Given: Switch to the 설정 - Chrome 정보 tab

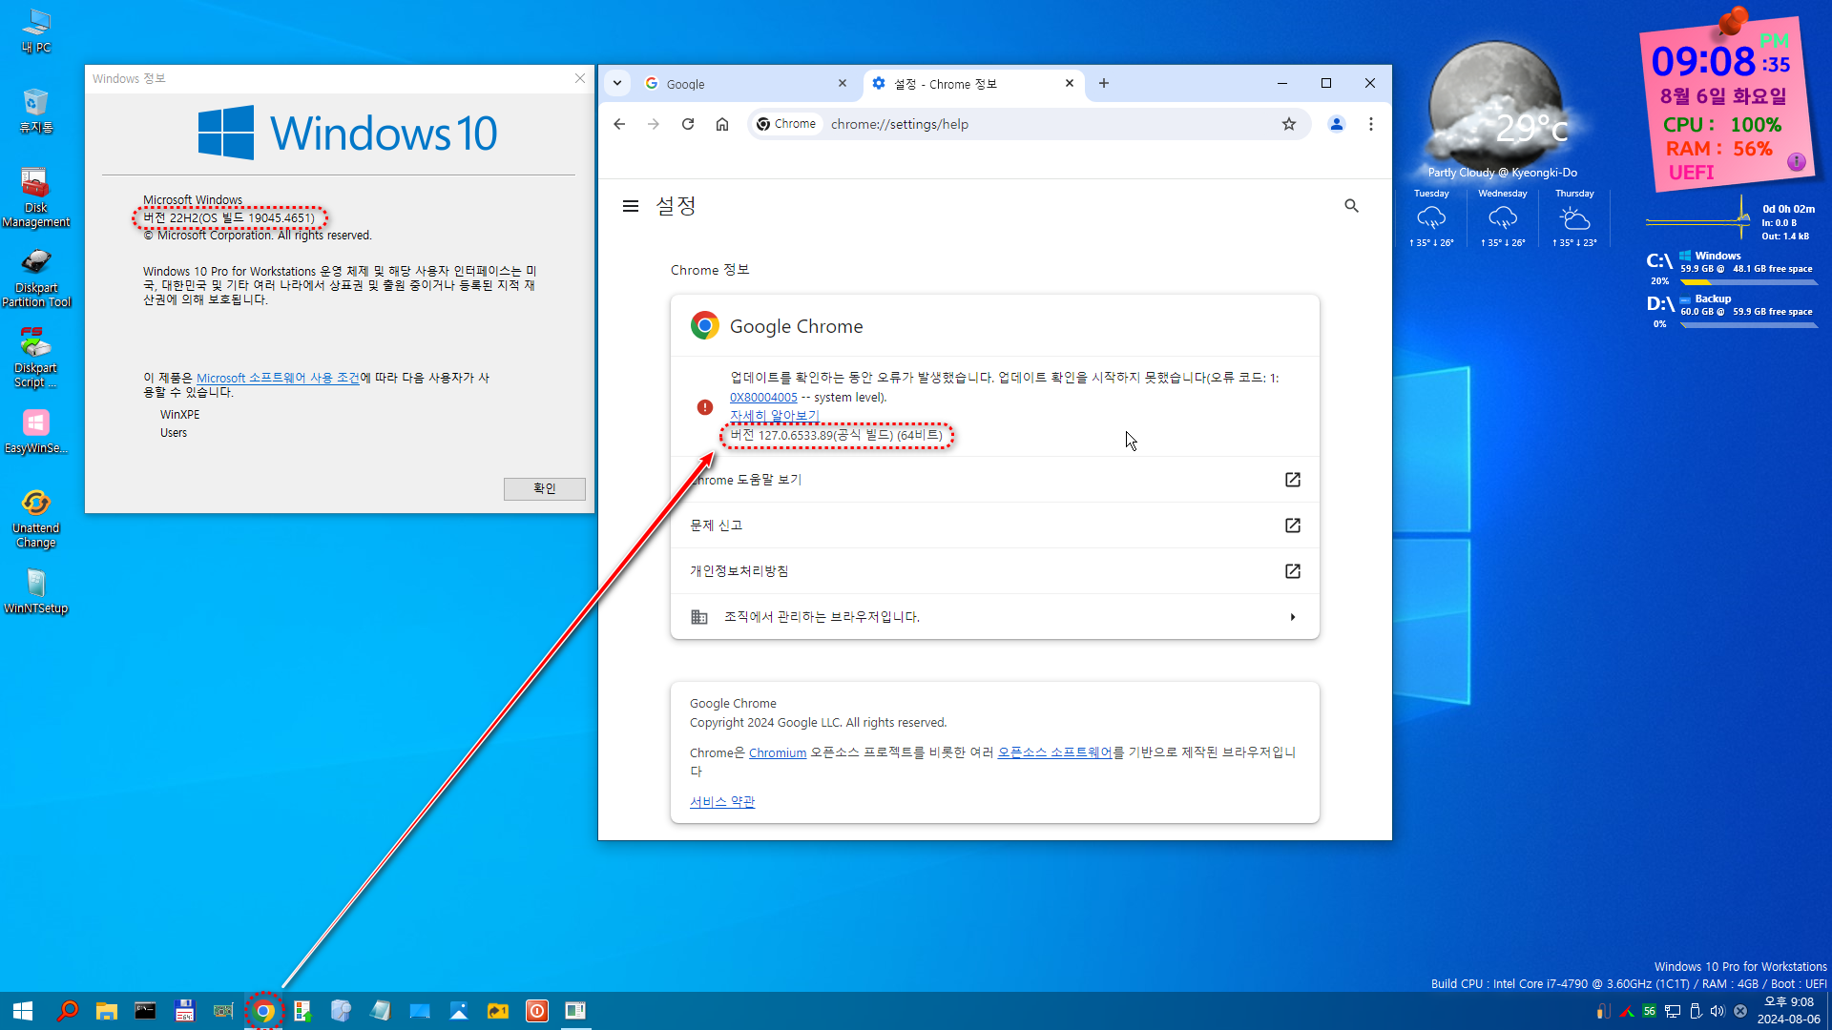Looking at the screenshot, I should (973, 84).
